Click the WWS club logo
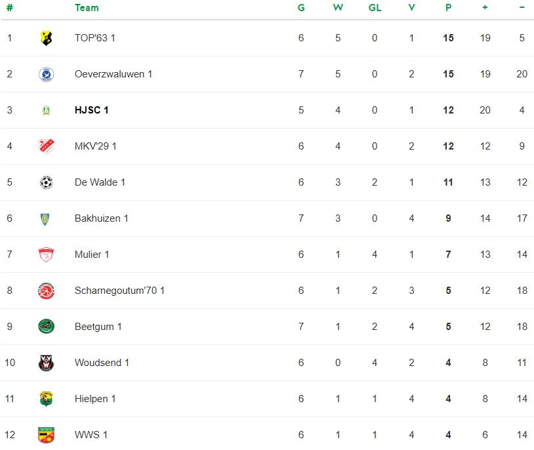The height and width of the screenshot is (450, 534). tap(46, 435)
